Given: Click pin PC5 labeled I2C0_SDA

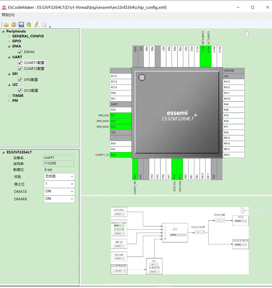Looking at the screenshot, I should click(180, 169).
